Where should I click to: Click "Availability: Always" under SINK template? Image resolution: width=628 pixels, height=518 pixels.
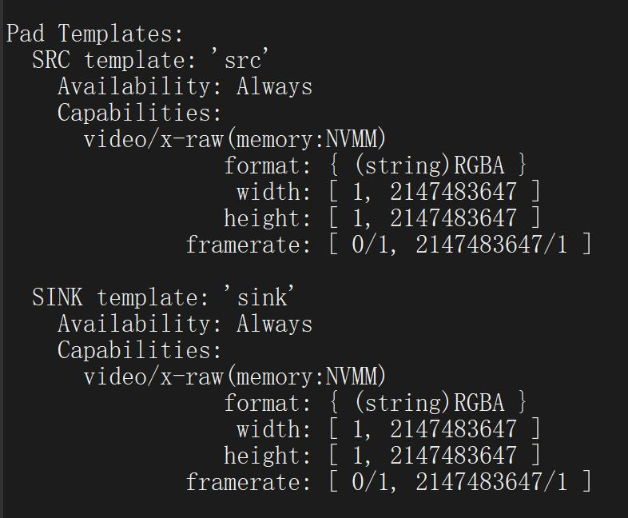click(185, 325)
